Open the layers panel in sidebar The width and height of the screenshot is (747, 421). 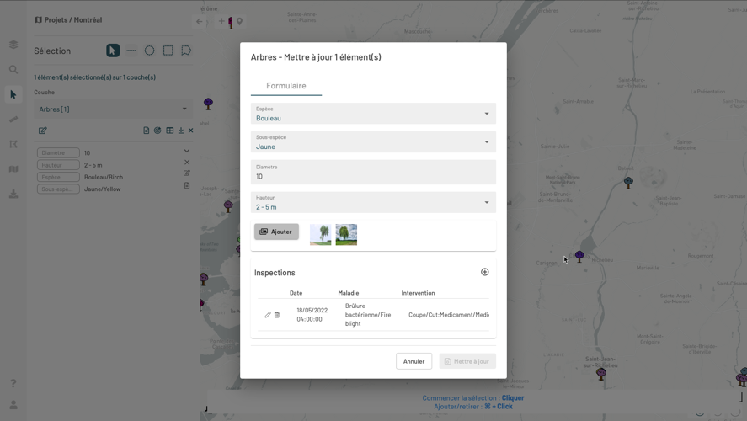[x=13, y=45]
